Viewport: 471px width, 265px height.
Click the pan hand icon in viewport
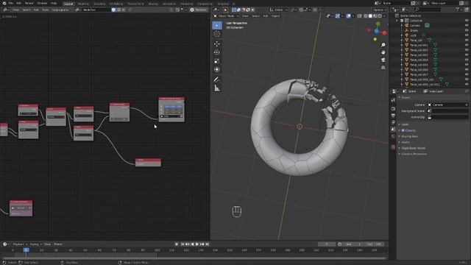tap(383, 52)
